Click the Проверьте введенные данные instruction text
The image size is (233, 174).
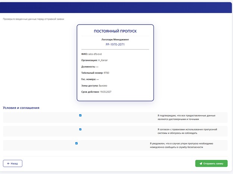(x=34, y=19)
